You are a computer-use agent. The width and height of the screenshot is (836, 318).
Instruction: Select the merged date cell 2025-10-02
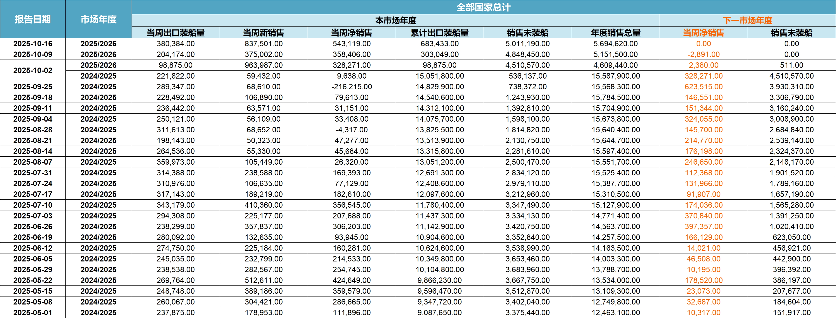tap(33, 71)
